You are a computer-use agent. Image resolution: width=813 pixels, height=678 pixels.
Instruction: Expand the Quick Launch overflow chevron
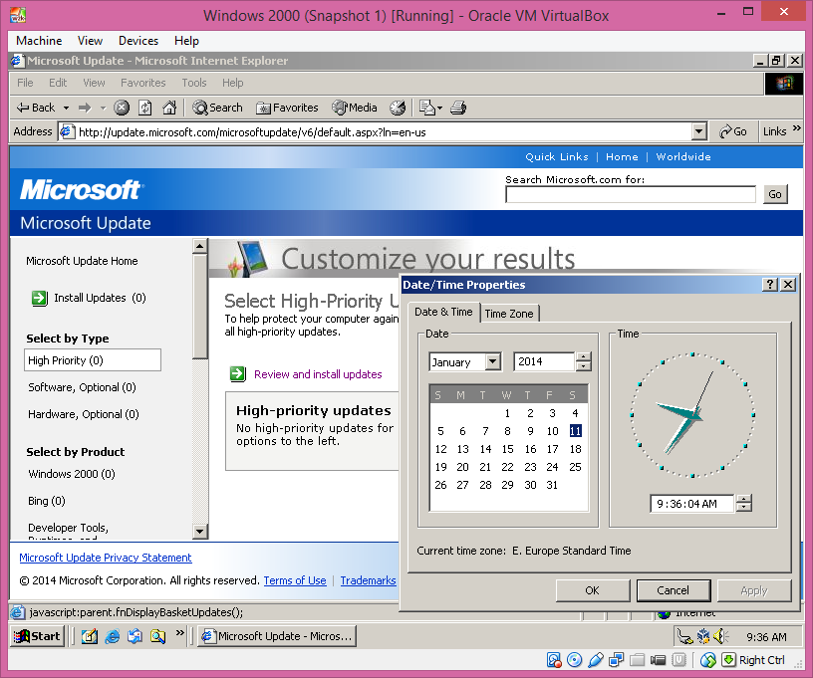[180, 632]
